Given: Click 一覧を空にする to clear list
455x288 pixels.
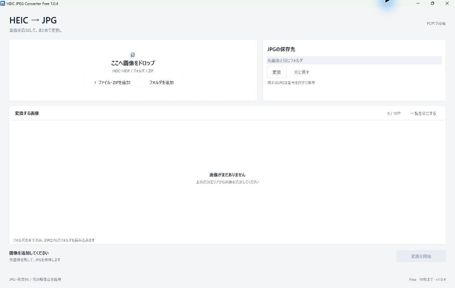Looking at the screenshot, I should coord(423,113).
